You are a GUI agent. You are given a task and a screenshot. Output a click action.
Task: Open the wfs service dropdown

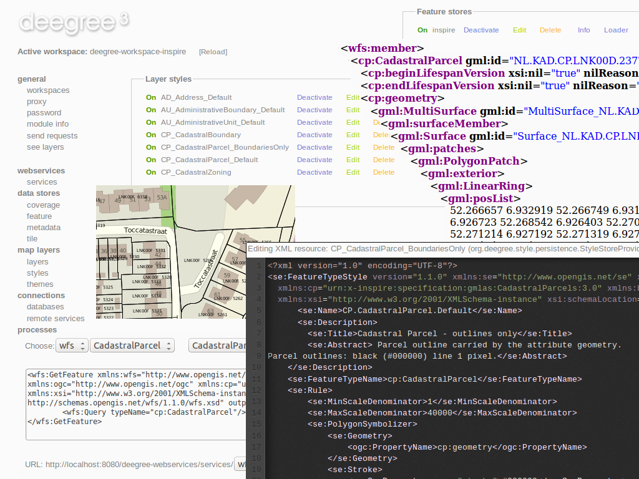coord(72,346)
